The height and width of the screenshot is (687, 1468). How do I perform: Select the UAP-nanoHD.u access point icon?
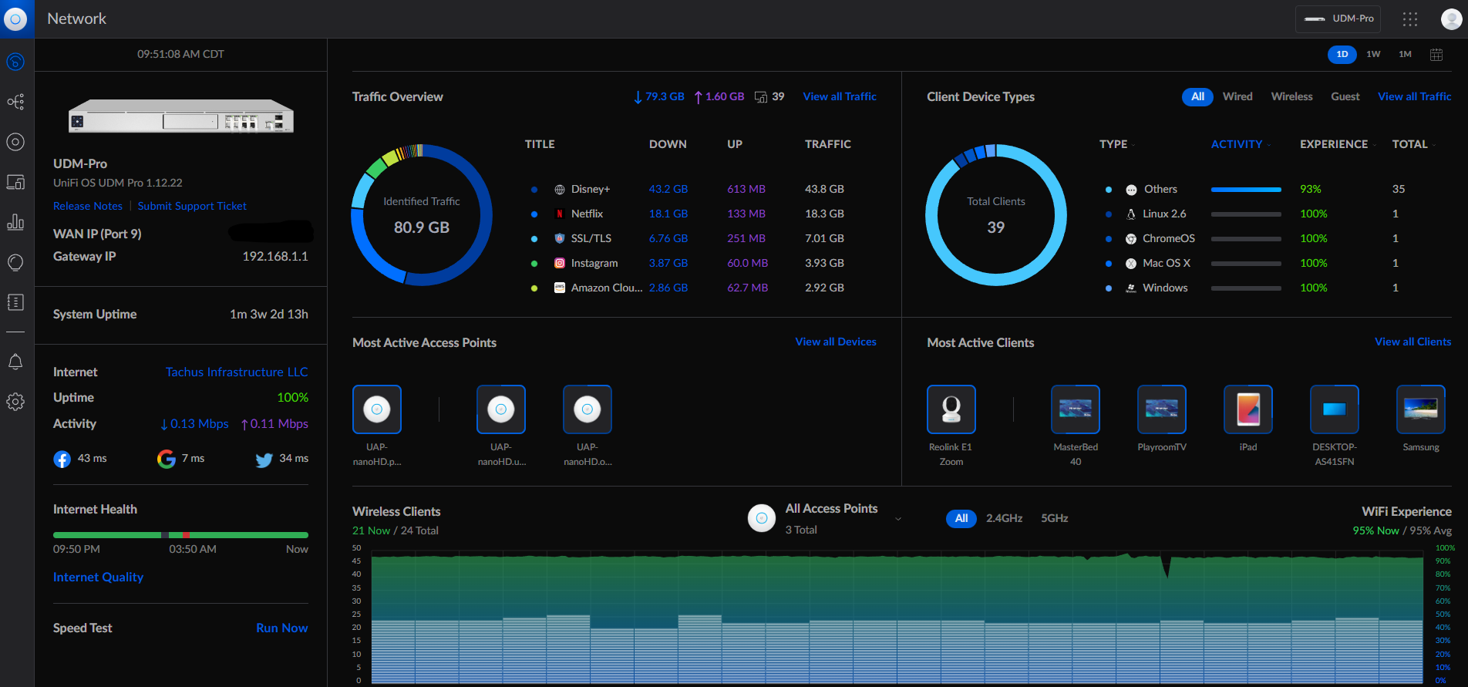(x=501, y=409)
